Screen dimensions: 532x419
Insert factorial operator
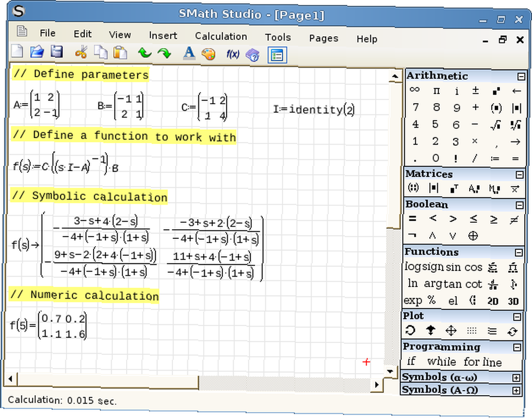click(455, 158)
